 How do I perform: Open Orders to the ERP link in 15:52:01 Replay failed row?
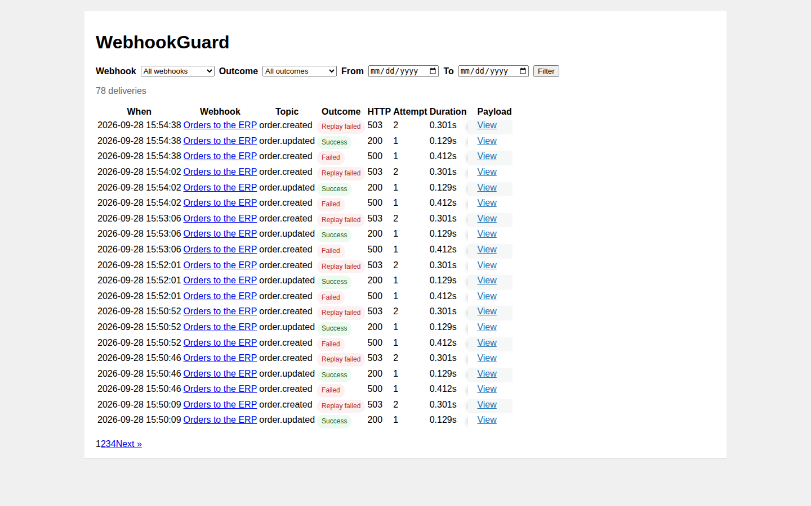220,265
